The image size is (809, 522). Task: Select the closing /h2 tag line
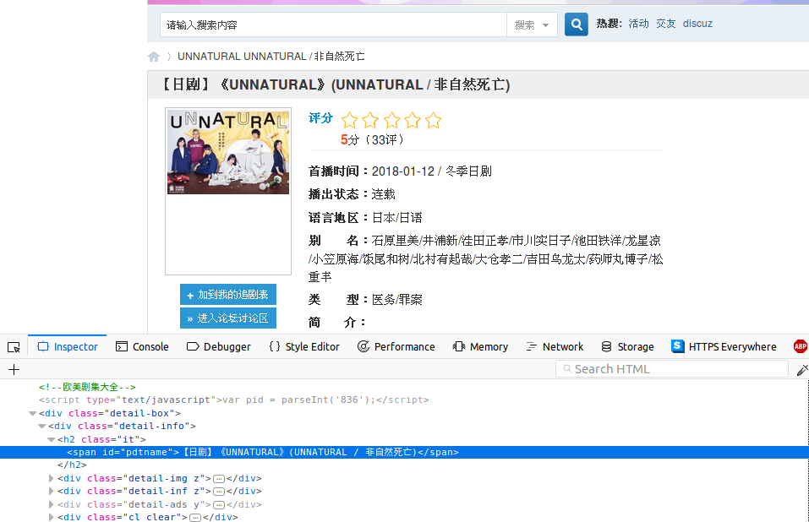coord(72,465)
